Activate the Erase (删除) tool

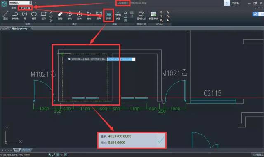pyautogui.click(x=60, y=15)
